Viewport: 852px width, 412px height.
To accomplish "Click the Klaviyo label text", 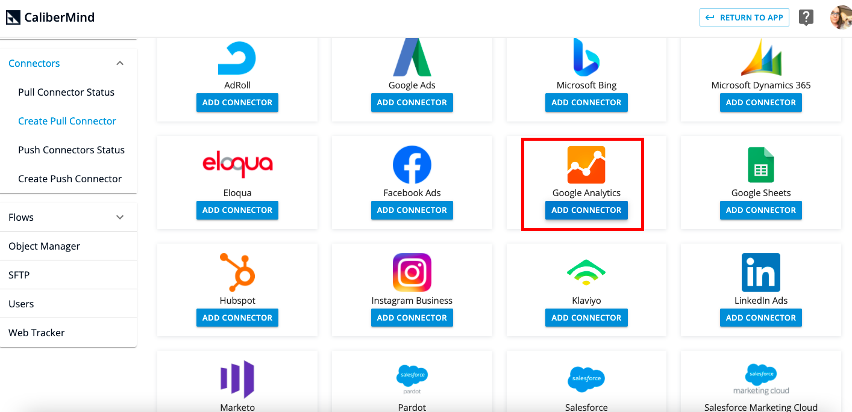I will (x=586, y=301).
